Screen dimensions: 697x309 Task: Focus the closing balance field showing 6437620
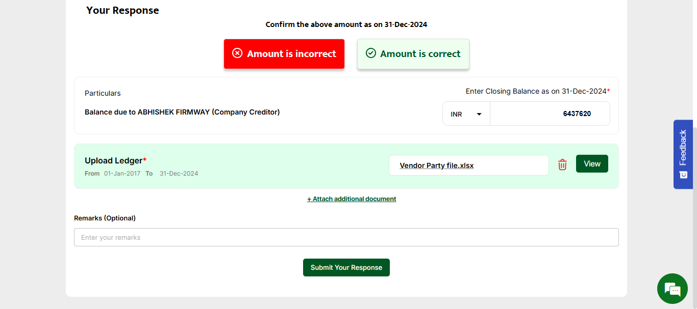click(550, 114)
